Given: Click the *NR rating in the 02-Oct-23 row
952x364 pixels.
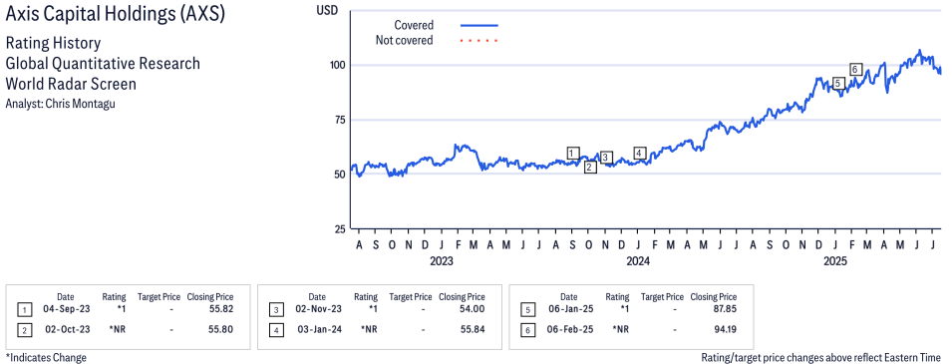Looking at the screenshot, I should pos(118,329).
